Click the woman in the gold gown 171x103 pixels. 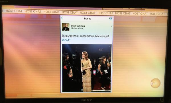pyautogui.click(x=86, y=72)
